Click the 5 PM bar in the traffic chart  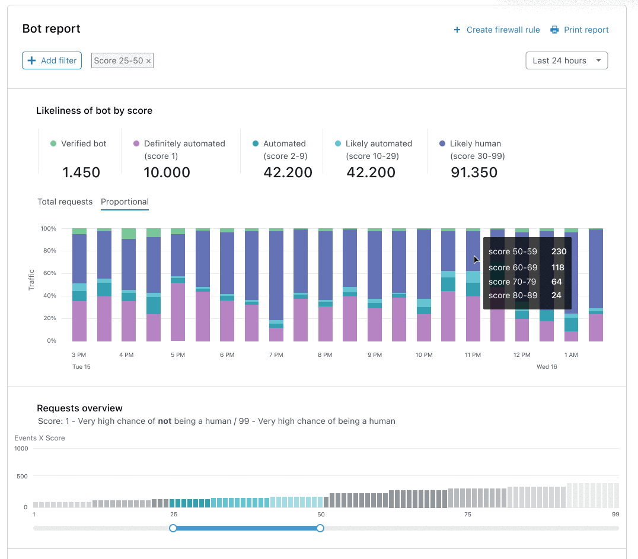pos(178,285)
